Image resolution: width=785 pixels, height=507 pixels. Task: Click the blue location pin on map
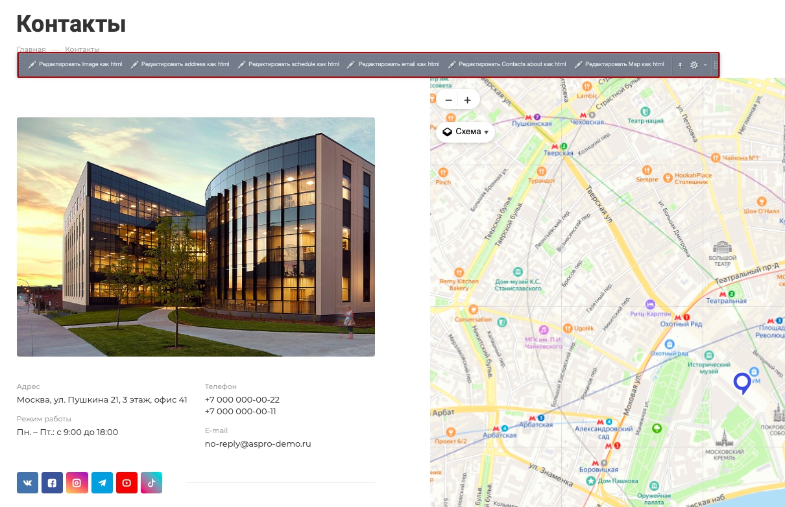[x=742, y=383]
